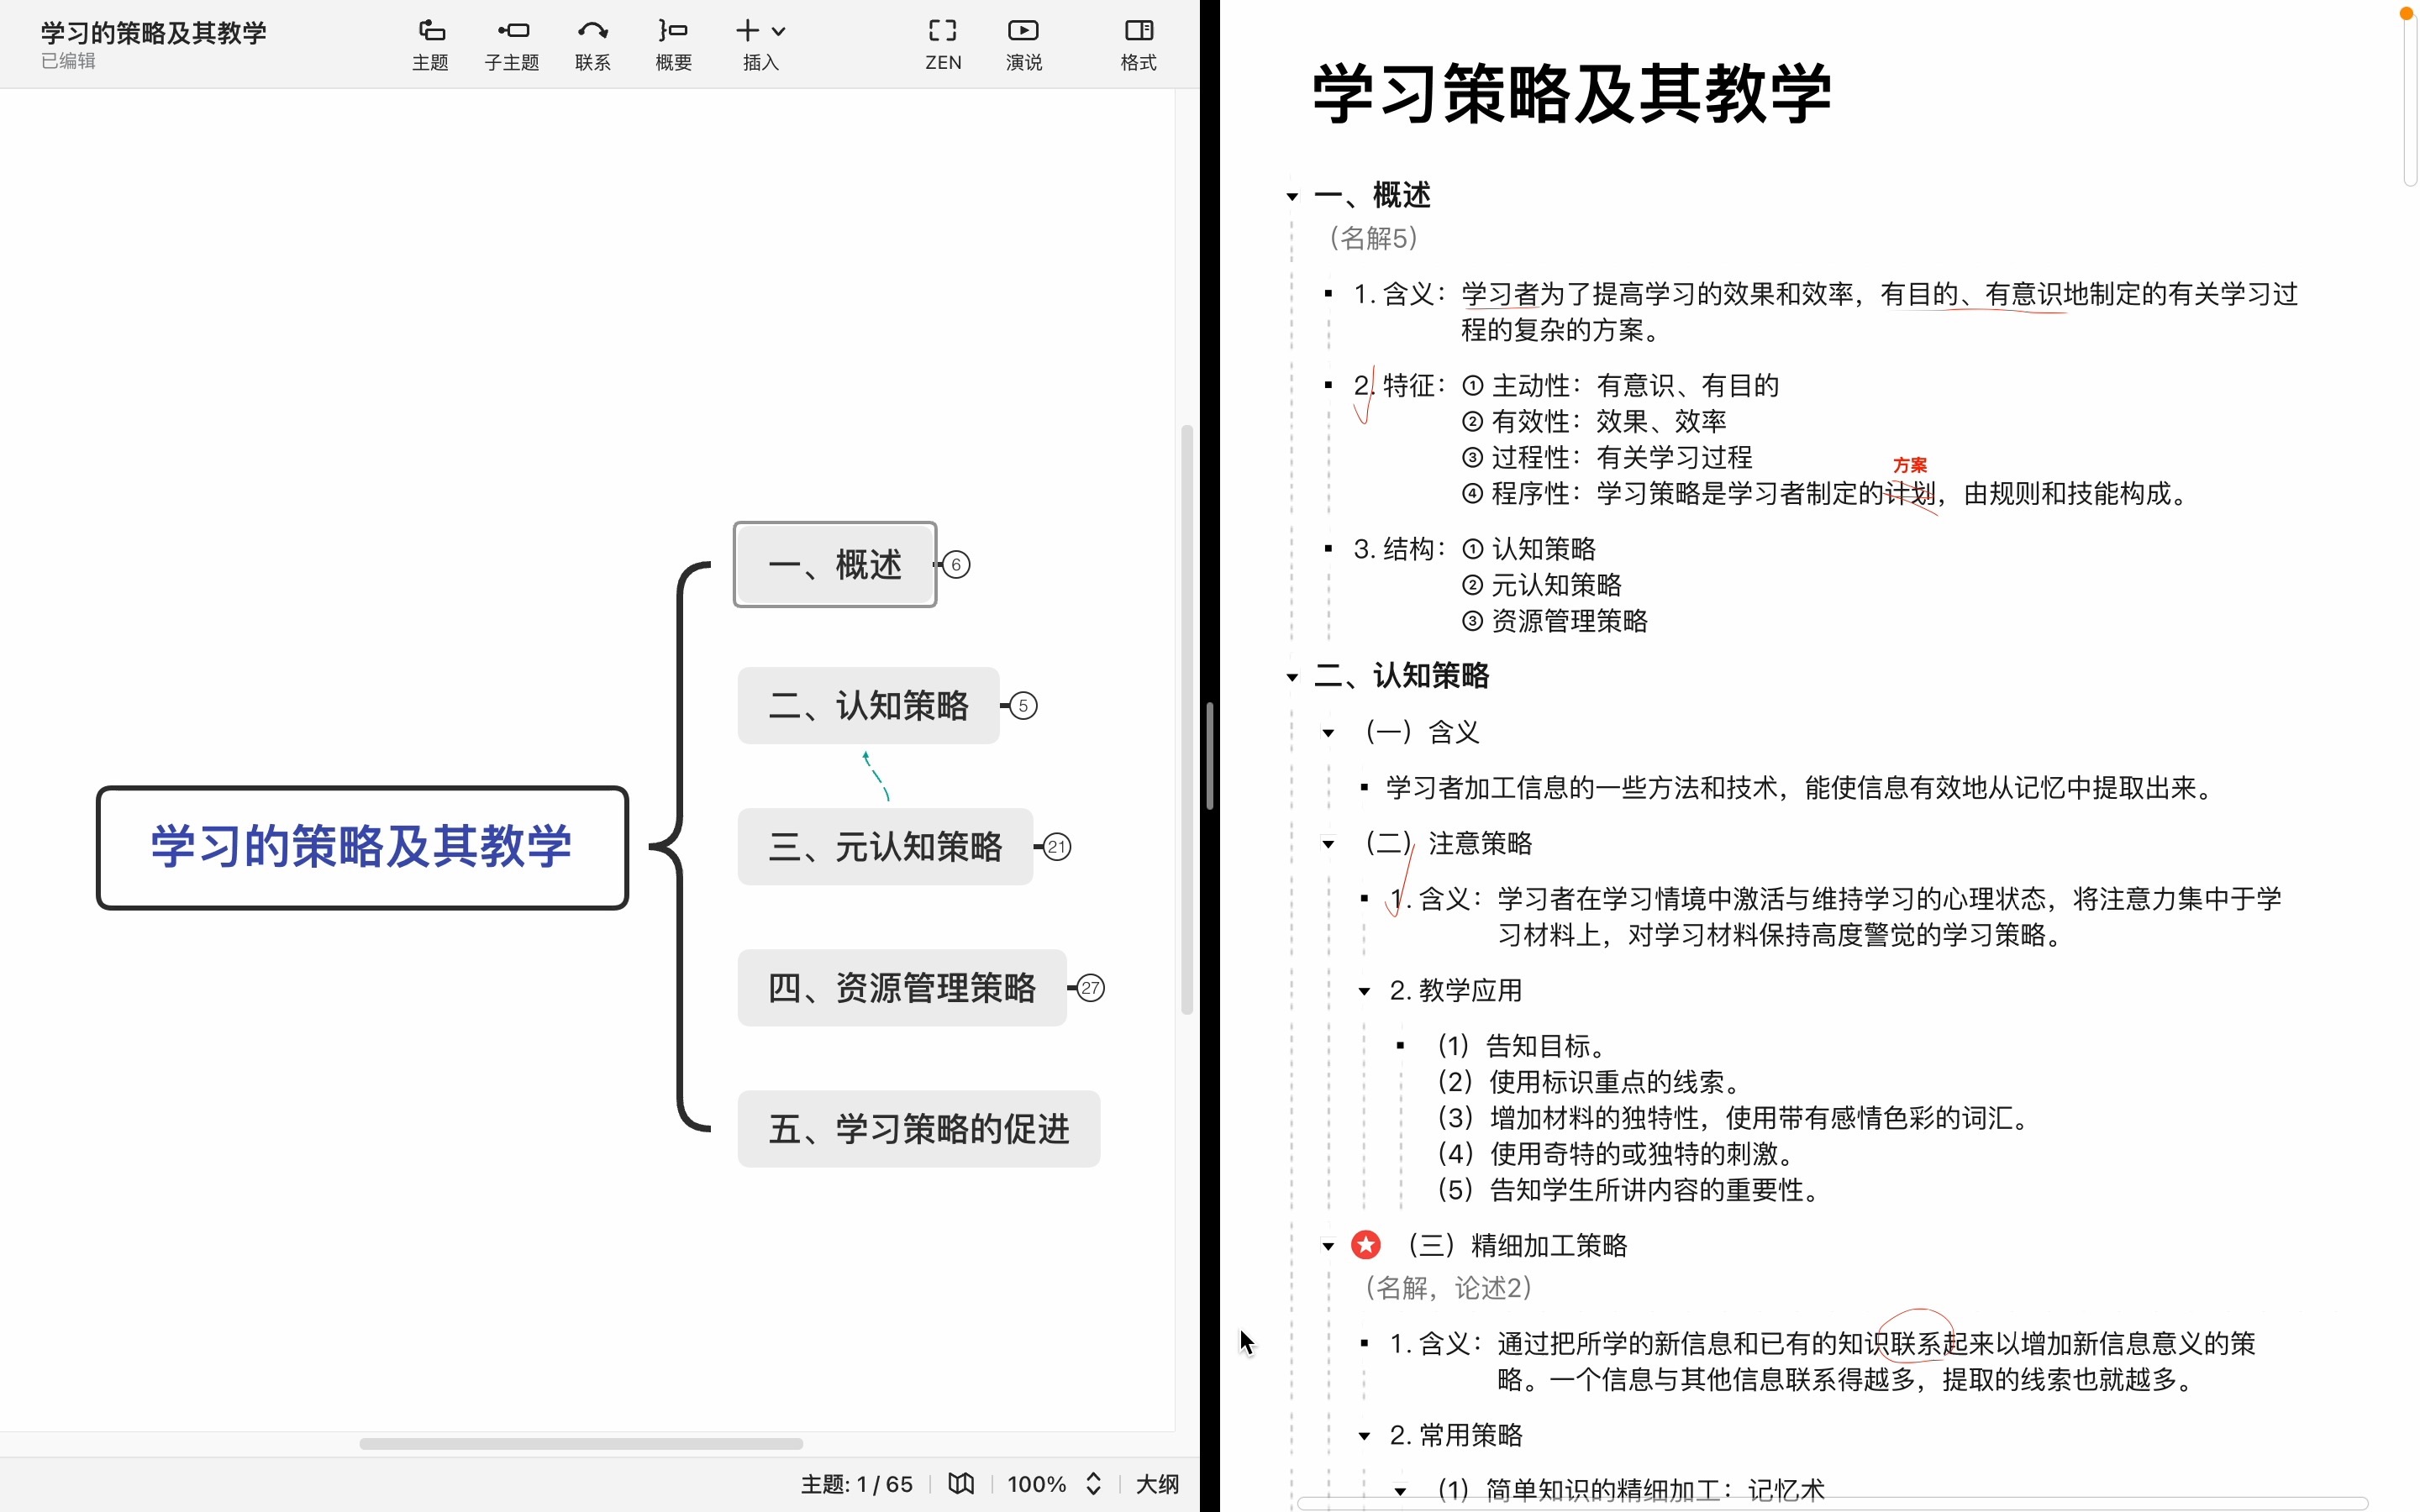Collapse the 二、认知策略 outline section
Image resolution: width=2420 pixels, height=1512 pixels.
[x=1291, y=677]
